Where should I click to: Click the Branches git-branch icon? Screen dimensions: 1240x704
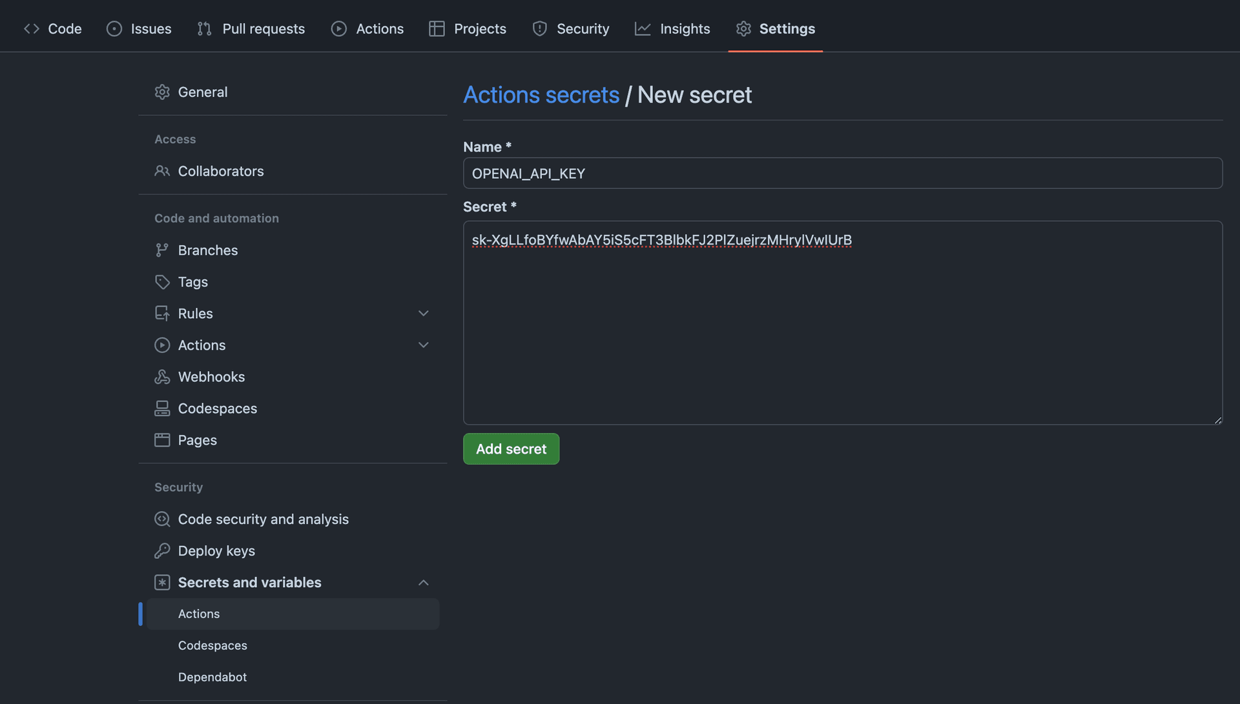pyautogui.click(x=161, y=250)
